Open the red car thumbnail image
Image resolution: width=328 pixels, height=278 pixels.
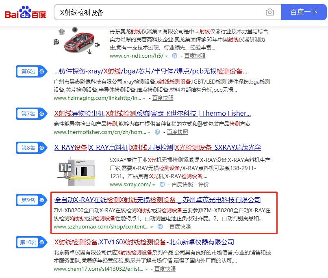[77, 41]
